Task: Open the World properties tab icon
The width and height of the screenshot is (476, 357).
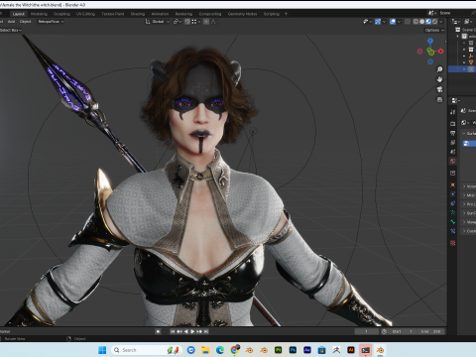Action: point(452,161)
